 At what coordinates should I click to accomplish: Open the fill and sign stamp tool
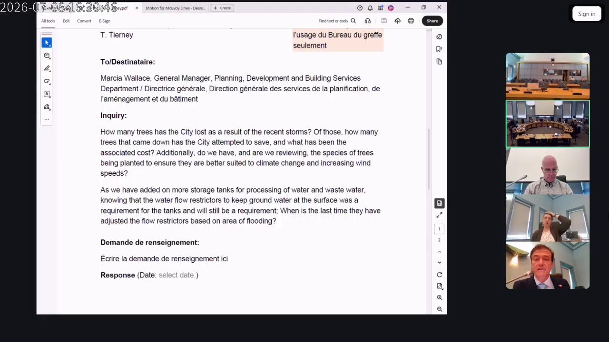(47, 107)
